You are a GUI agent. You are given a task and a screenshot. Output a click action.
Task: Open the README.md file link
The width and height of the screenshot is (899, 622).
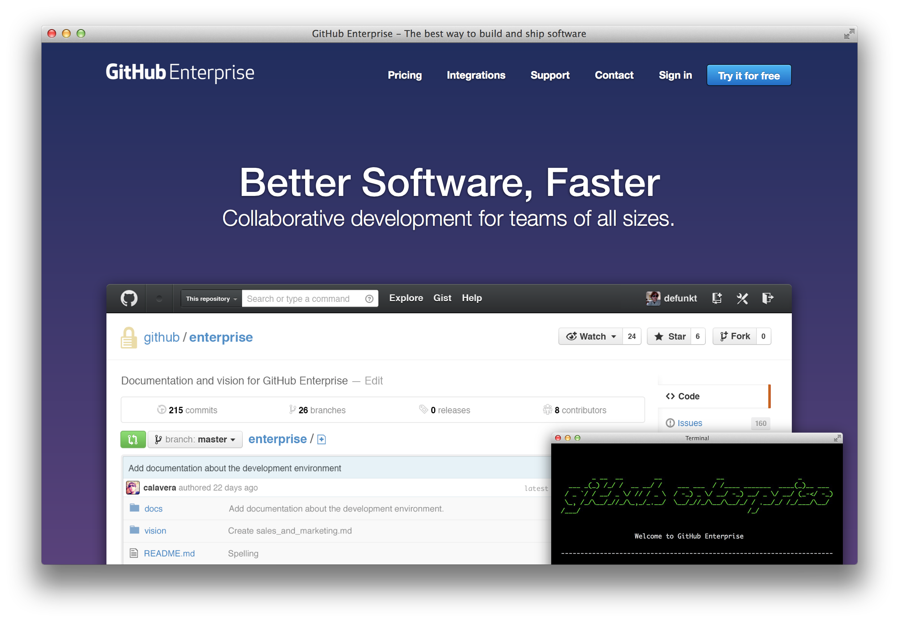coord(169,554)
